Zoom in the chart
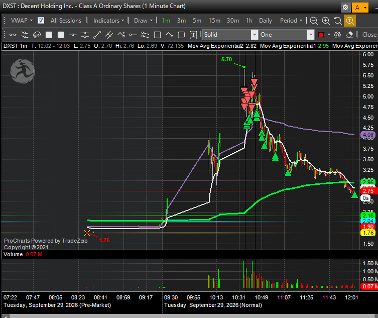 [x=326, y=21]
